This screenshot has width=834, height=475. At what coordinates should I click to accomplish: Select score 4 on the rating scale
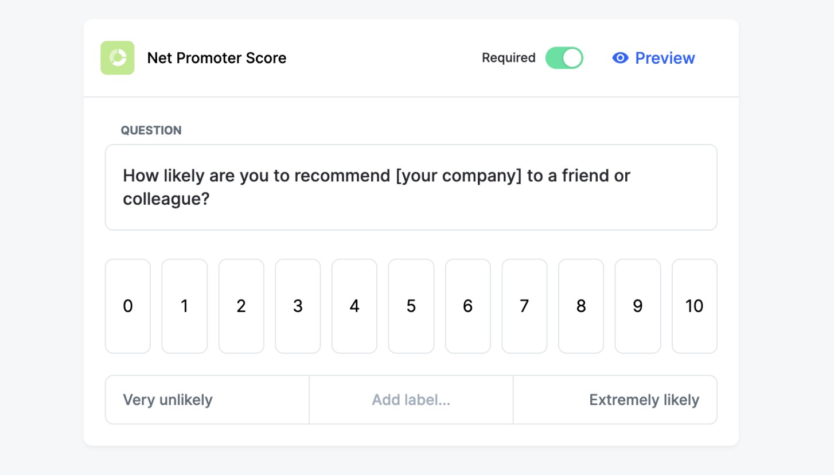click(354, 306)
